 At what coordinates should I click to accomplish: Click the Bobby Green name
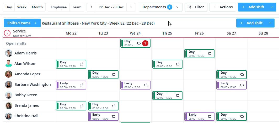click(26, 95)
